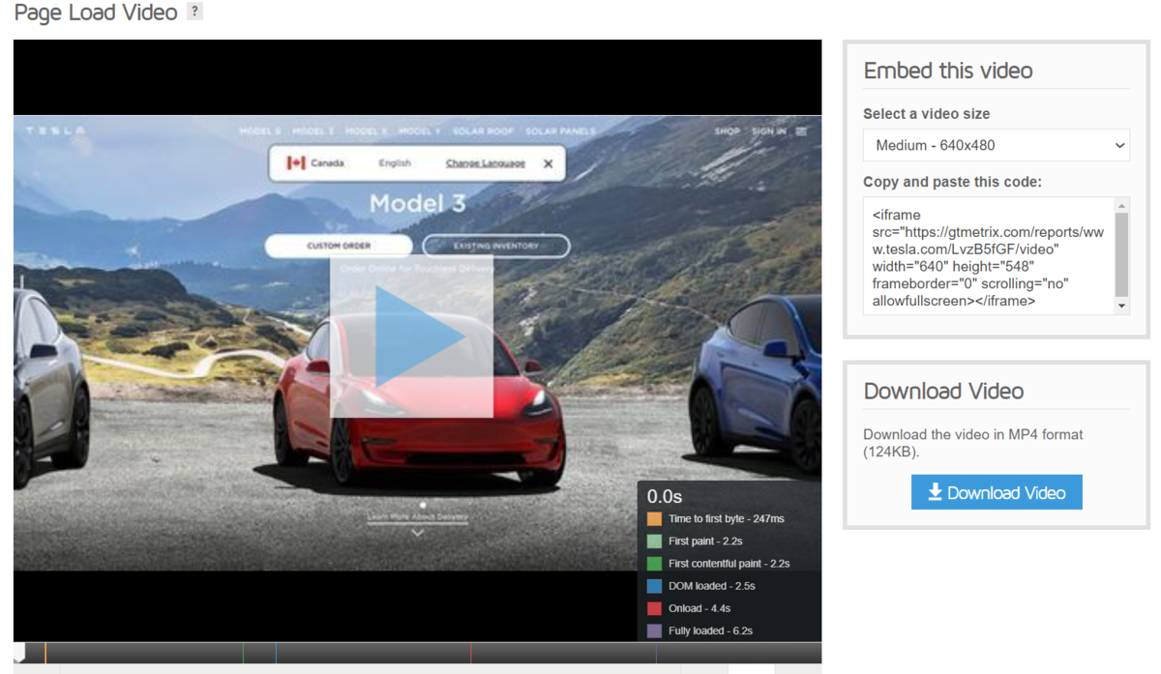Click the embed code scrollbar up arrow
The image size is (1161, 674).
(x=1122, y=206)
